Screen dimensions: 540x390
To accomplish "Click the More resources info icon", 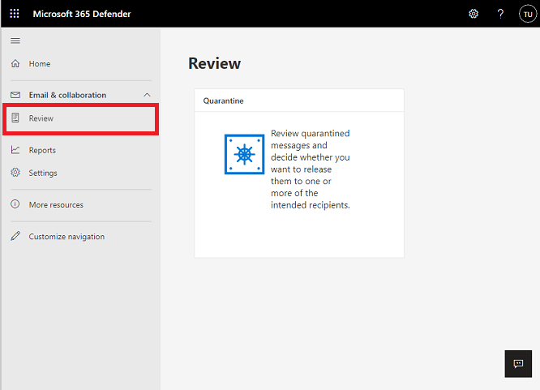I will click(x=15, y=204).
